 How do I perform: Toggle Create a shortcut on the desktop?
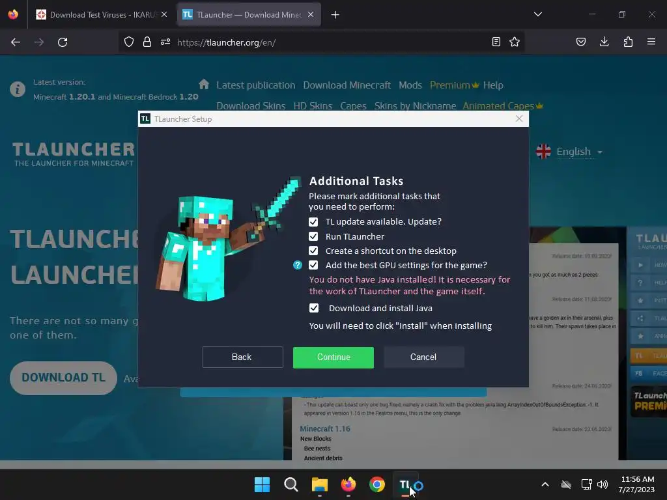point(313,251)
